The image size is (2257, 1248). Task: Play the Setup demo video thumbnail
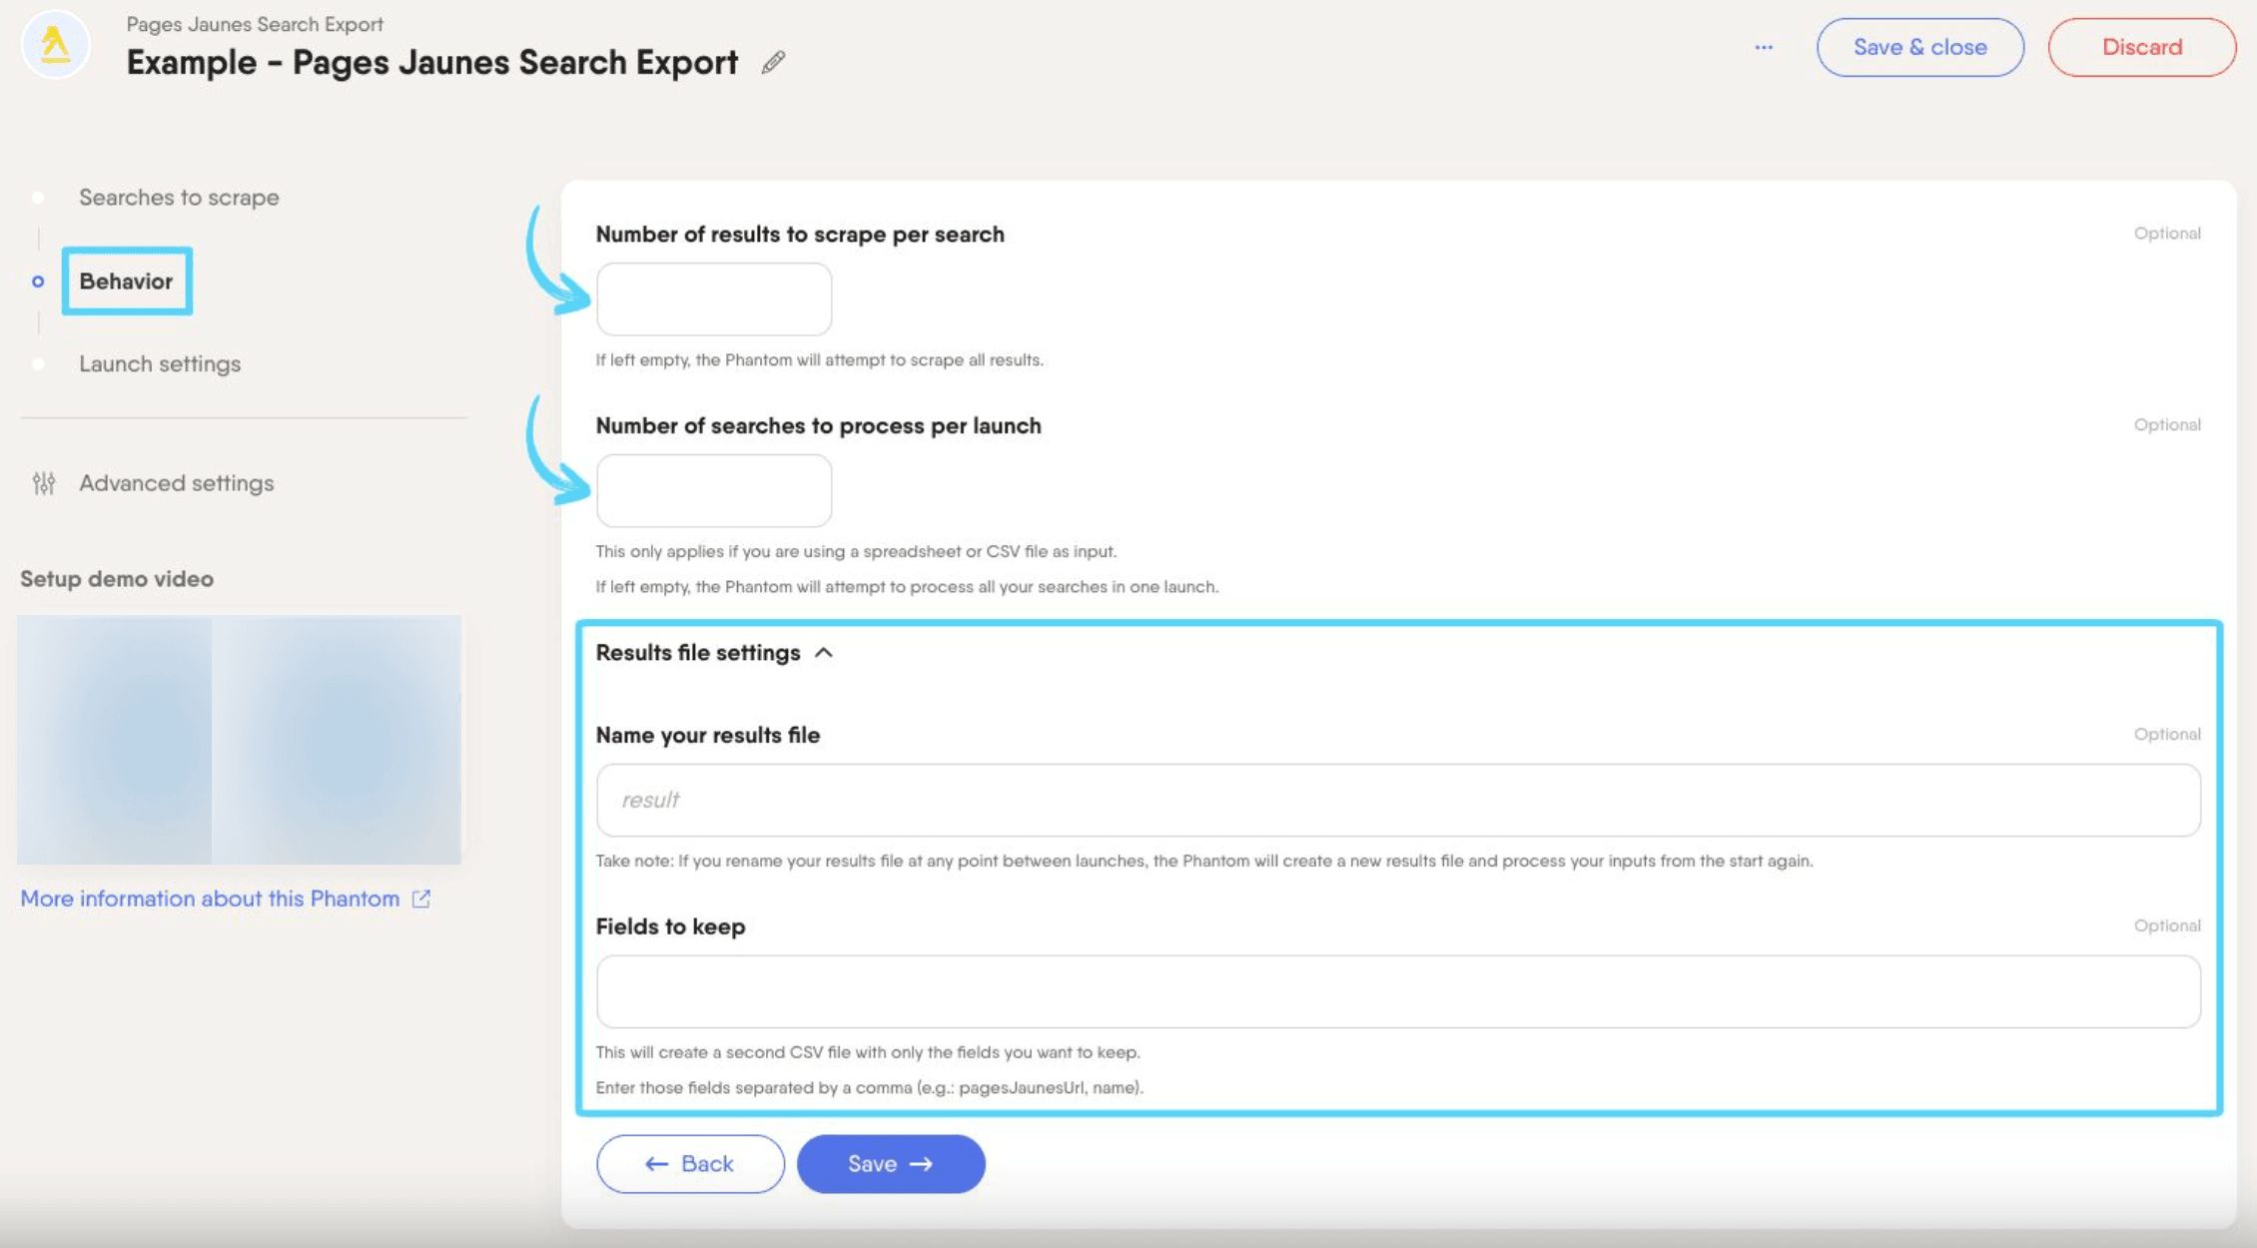click(239, 740)
